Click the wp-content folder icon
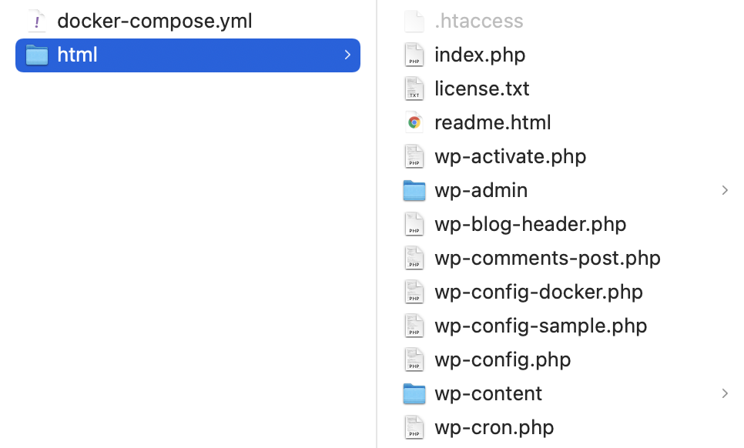Screen dimensions: 744x448 (414, 394)
